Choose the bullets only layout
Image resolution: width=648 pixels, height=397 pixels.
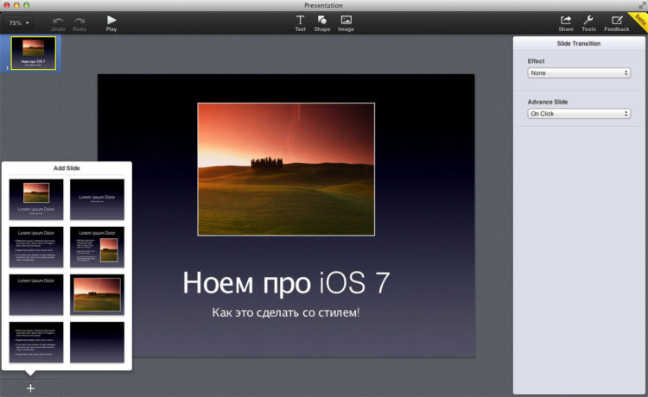pos(36,342)
